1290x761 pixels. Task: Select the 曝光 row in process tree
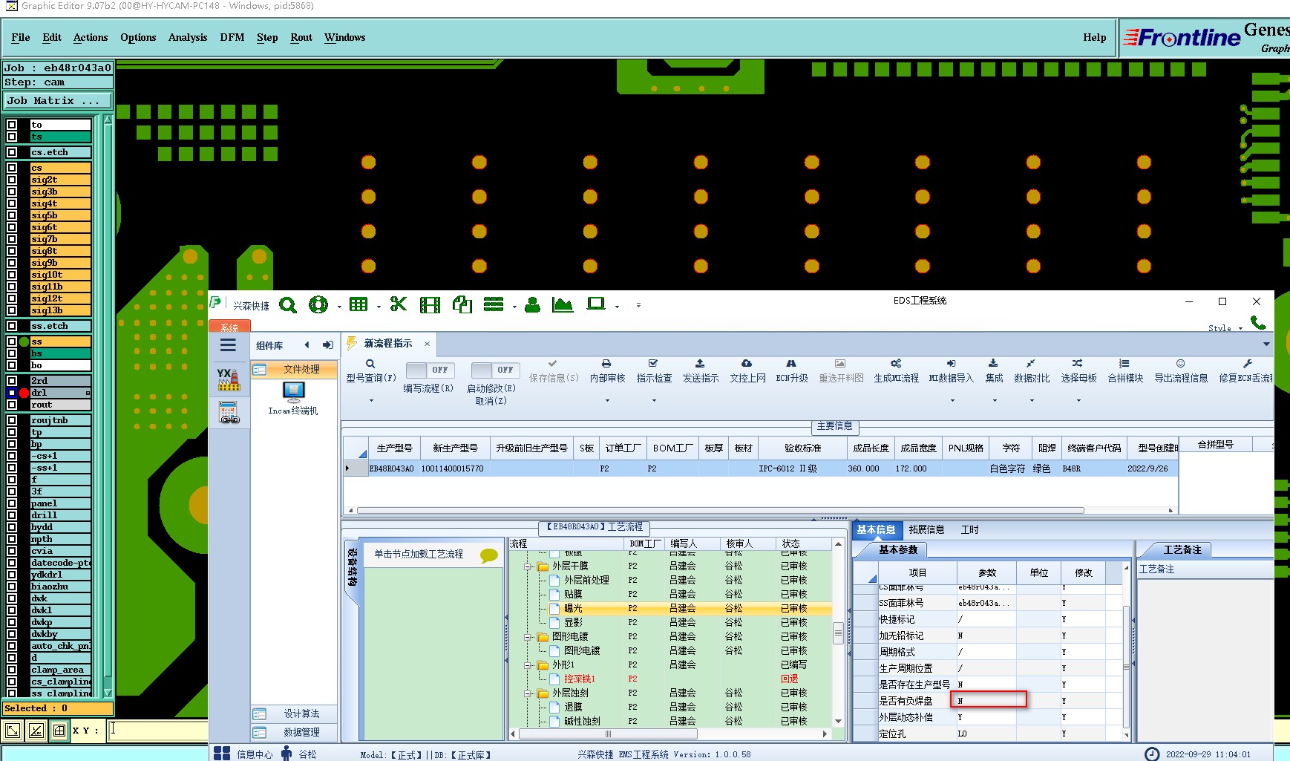(672, 608)
